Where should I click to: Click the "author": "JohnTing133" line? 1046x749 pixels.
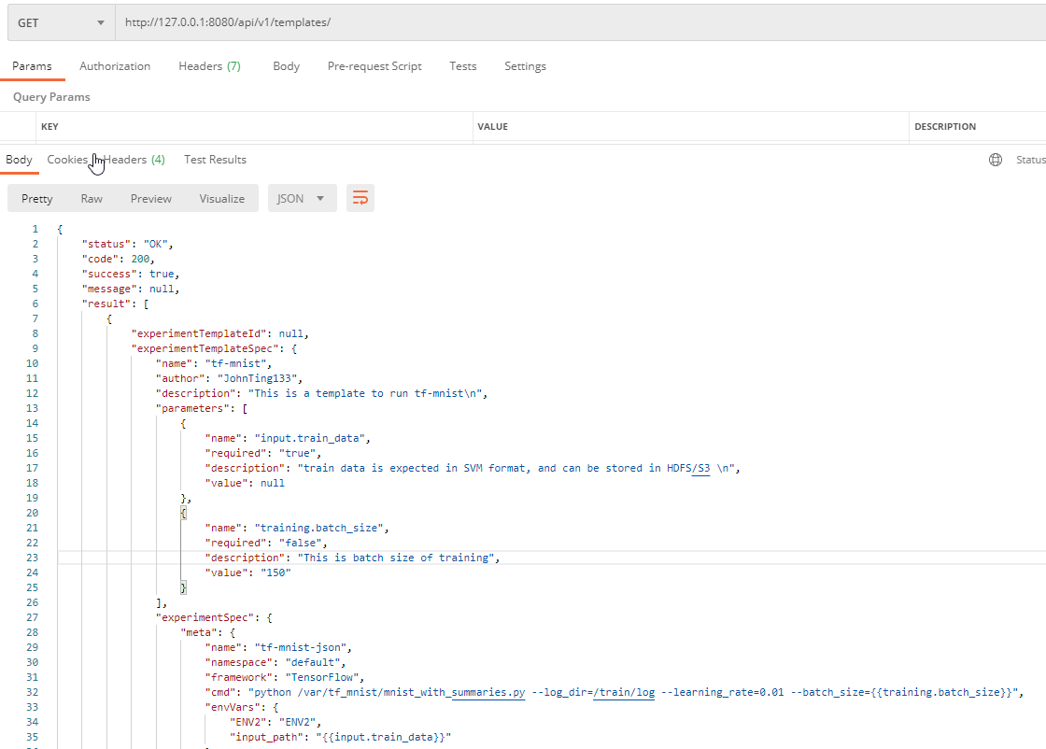(230, 378)
